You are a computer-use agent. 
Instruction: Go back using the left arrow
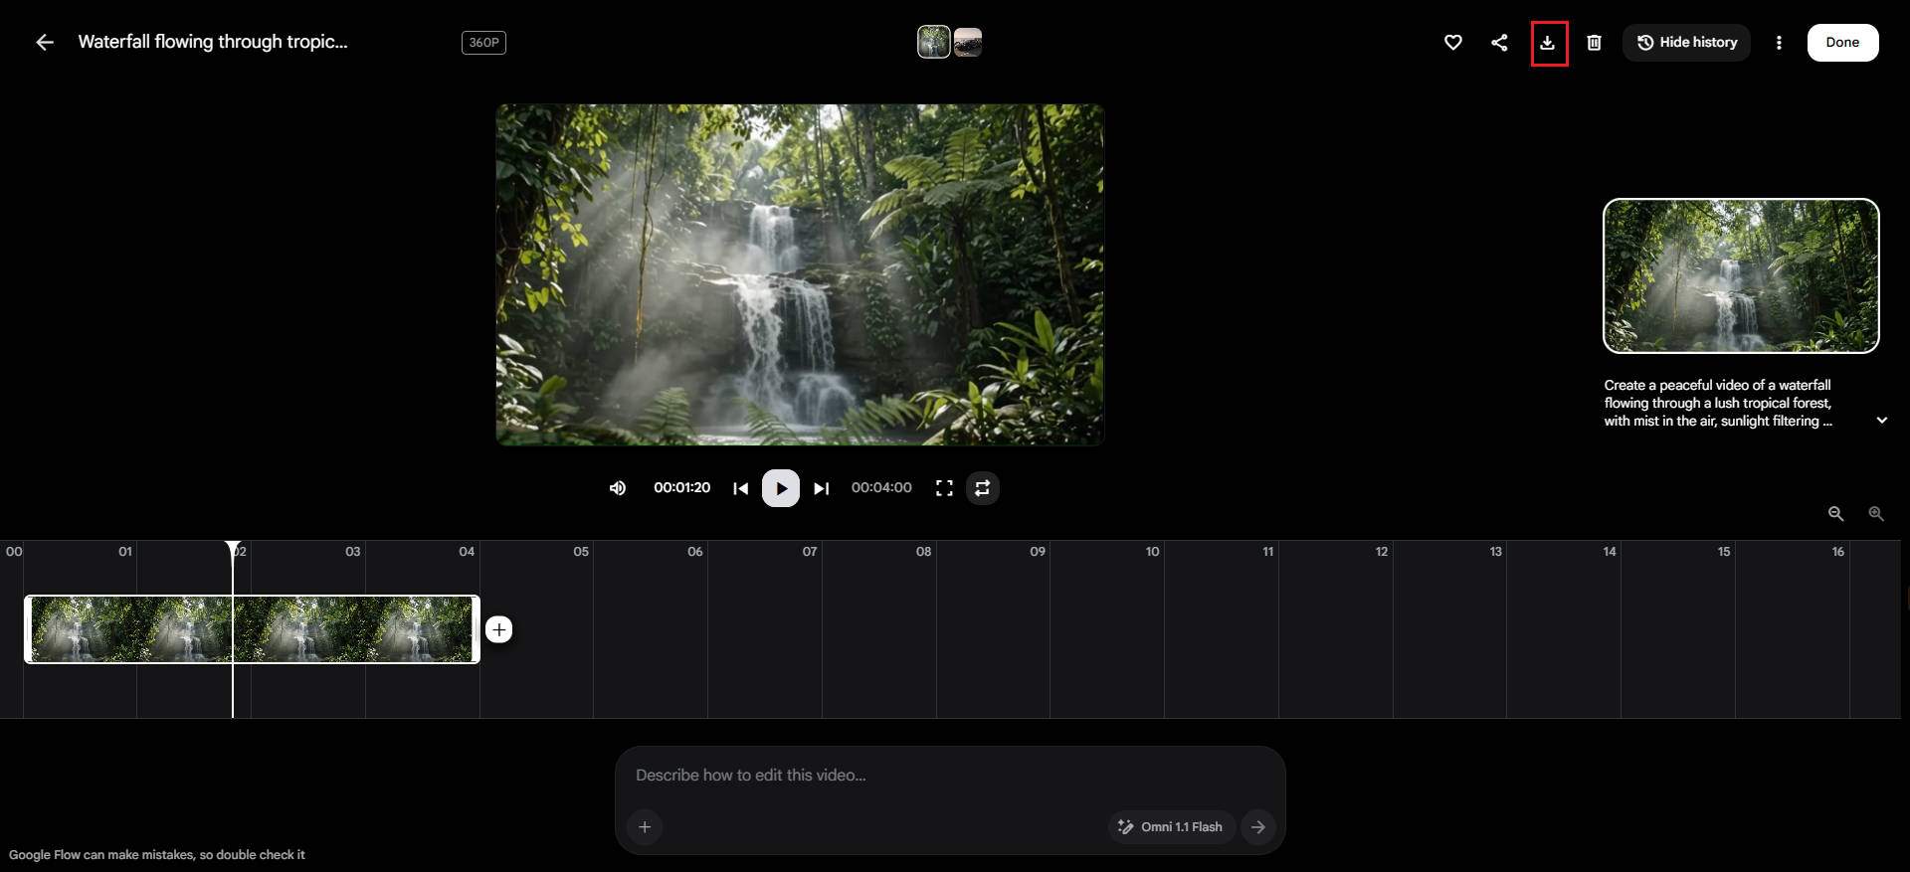click(45, 42)
